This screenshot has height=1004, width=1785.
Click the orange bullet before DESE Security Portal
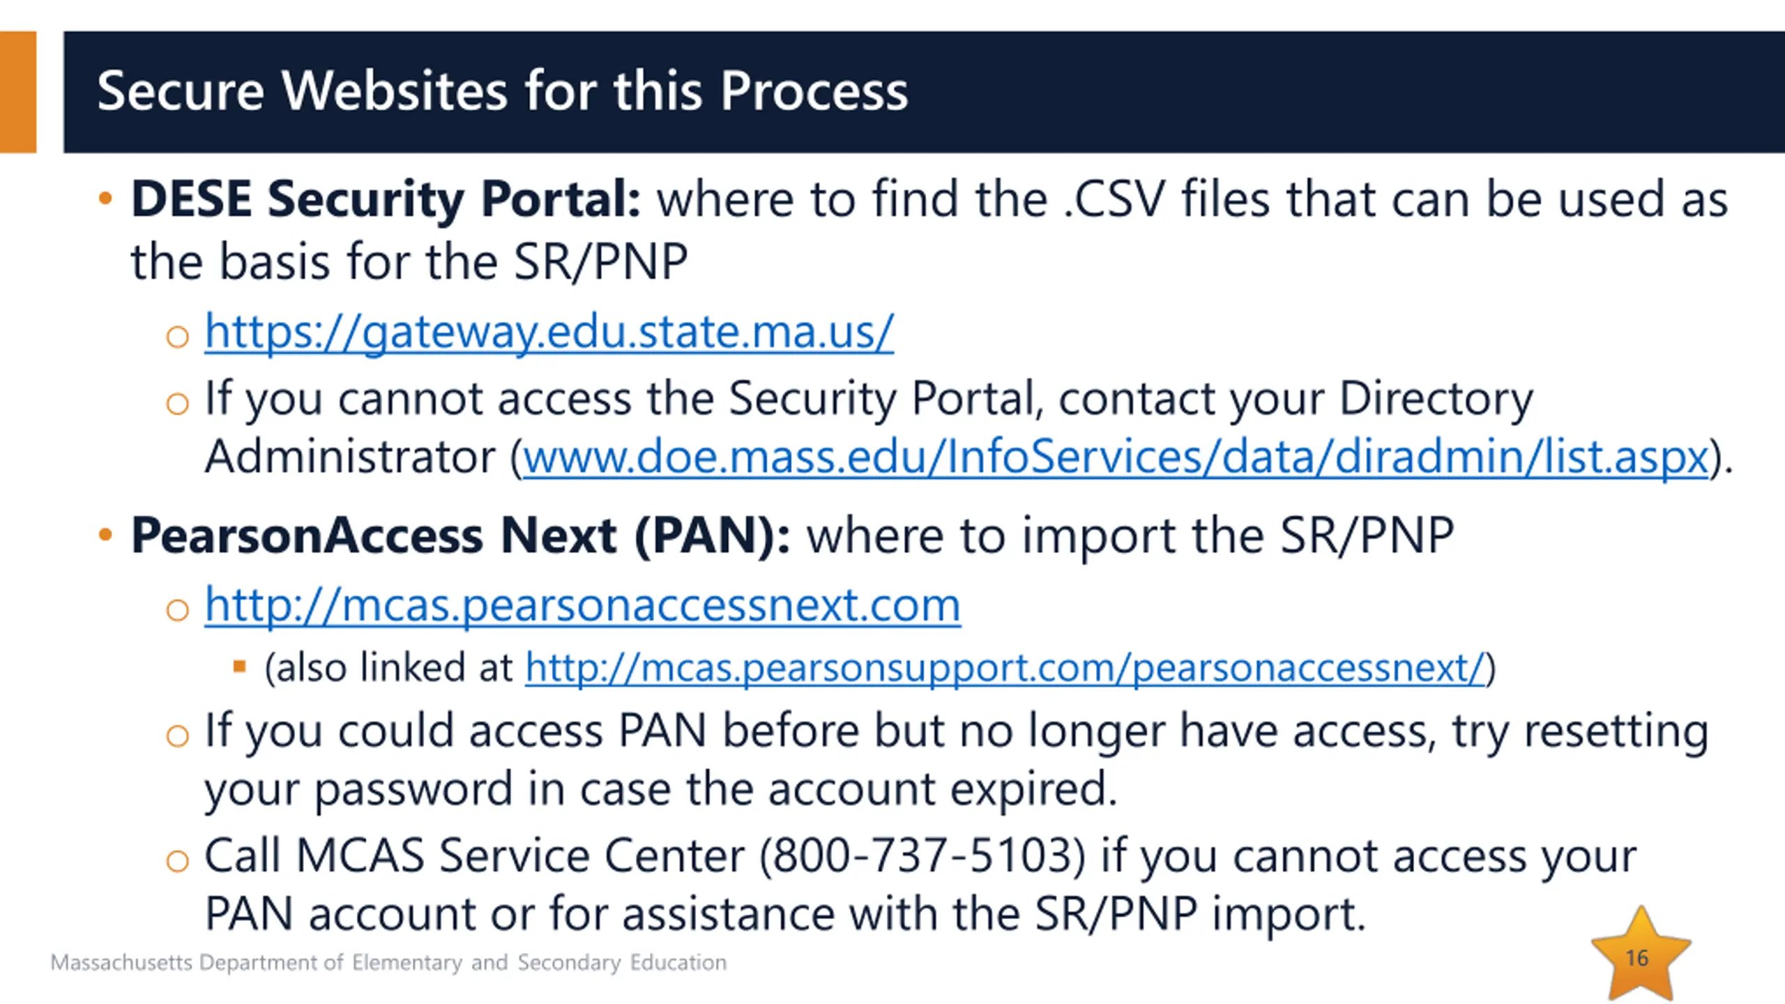click(x=105, y=199)
